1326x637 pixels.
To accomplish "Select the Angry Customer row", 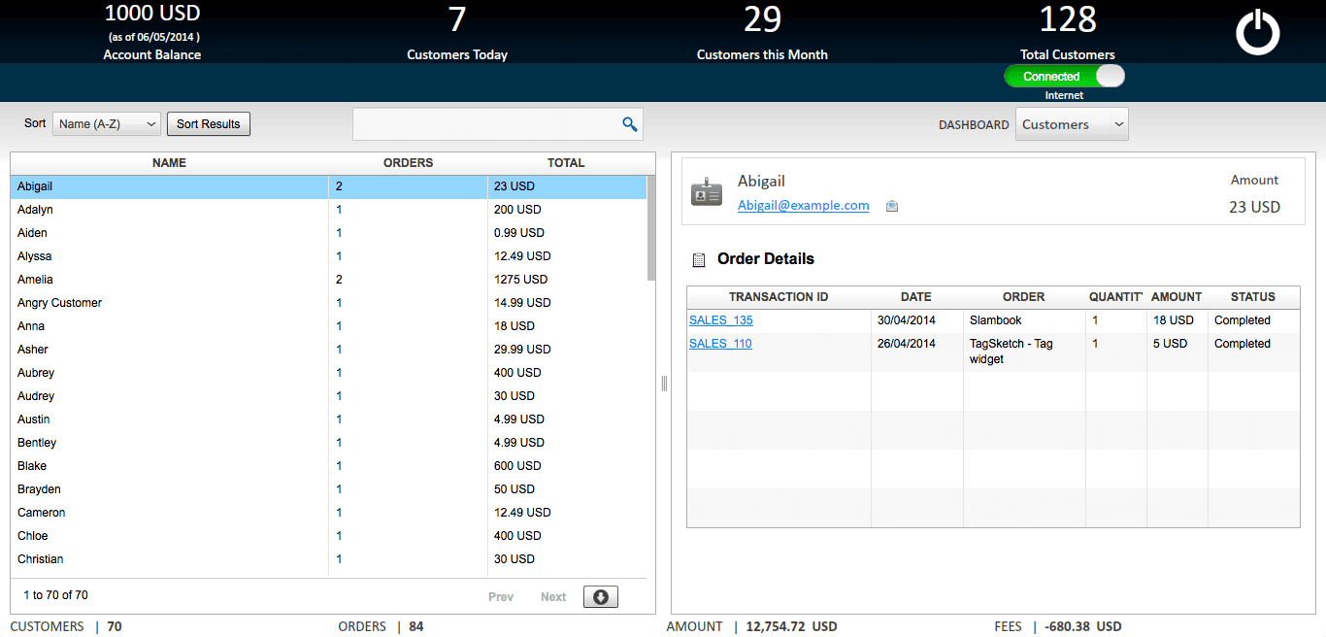I will (59, 303).
